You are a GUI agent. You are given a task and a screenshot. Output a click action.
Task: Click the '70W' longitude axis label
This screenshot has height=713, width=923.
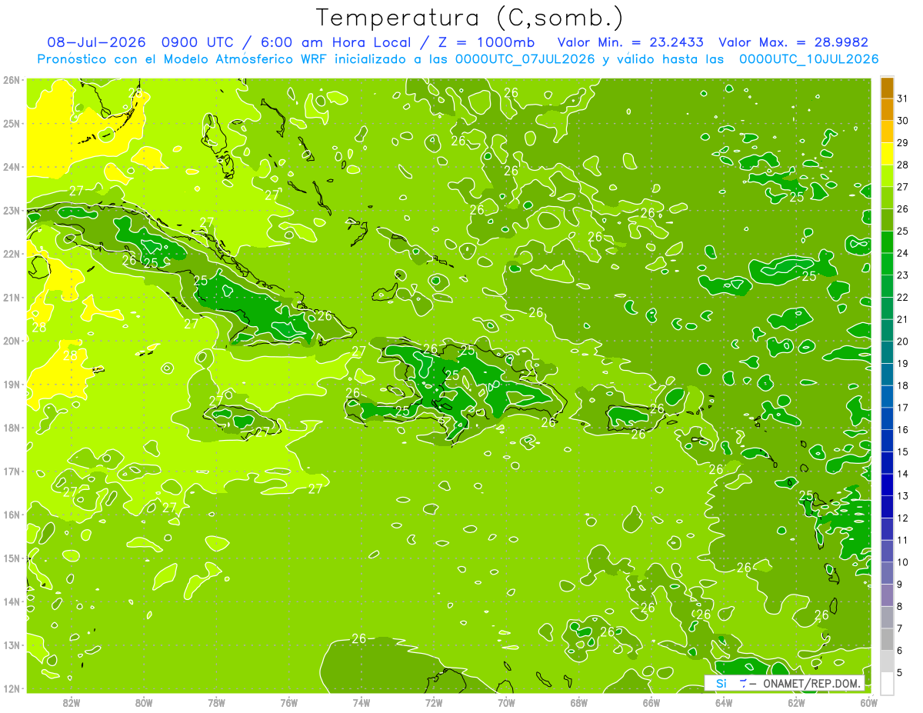[506, 702]
